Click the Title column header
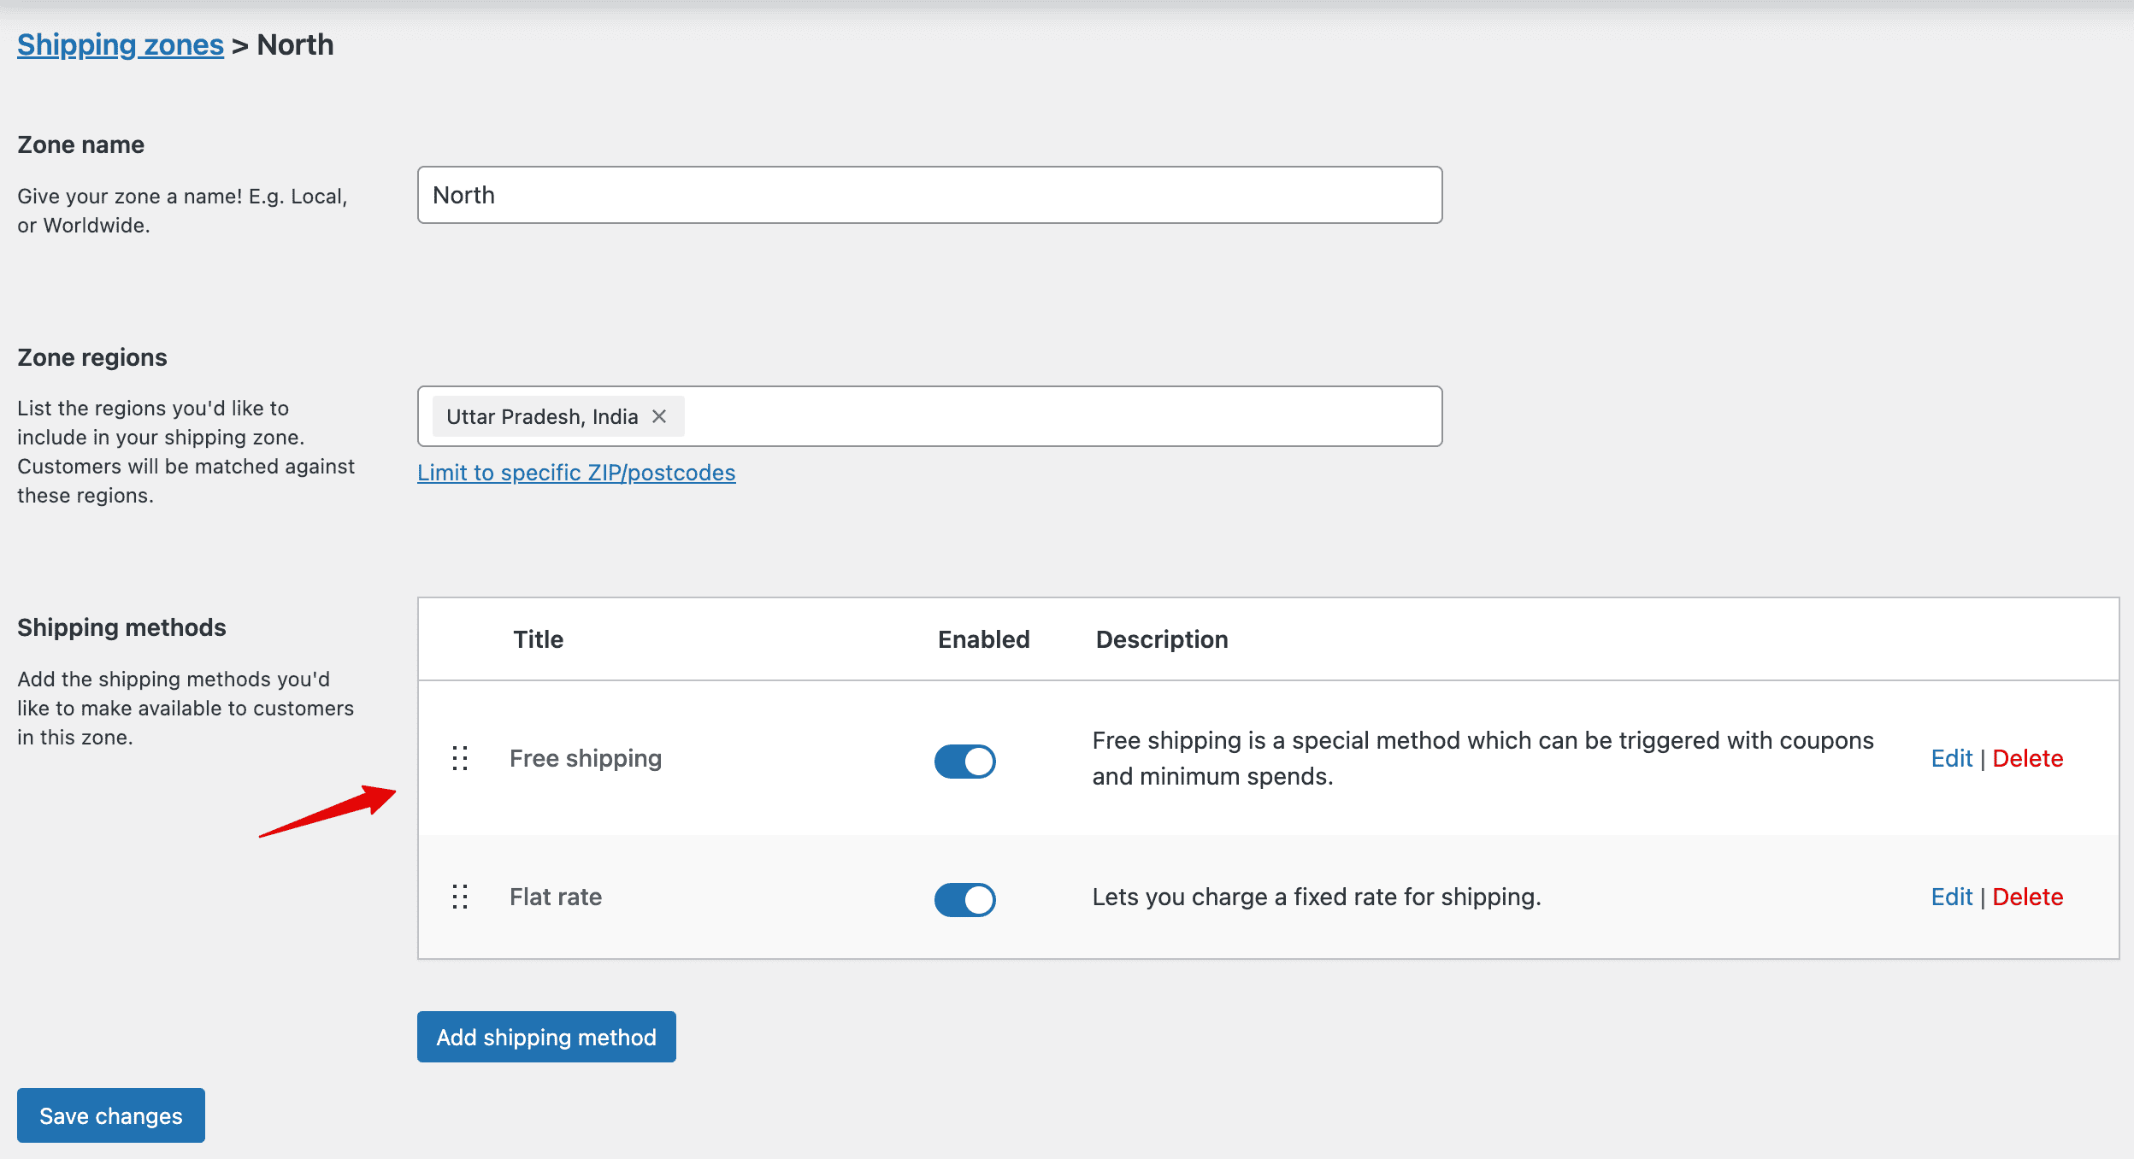Image resolution: width=2134 pixels, height=1159 pixels. click(x=538, y=639)
